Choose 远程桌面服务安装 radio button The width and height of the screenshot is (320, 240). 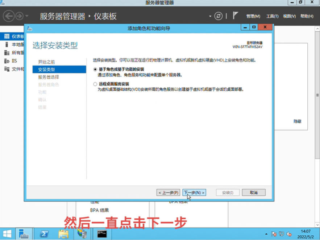click(x=95, y=84)
